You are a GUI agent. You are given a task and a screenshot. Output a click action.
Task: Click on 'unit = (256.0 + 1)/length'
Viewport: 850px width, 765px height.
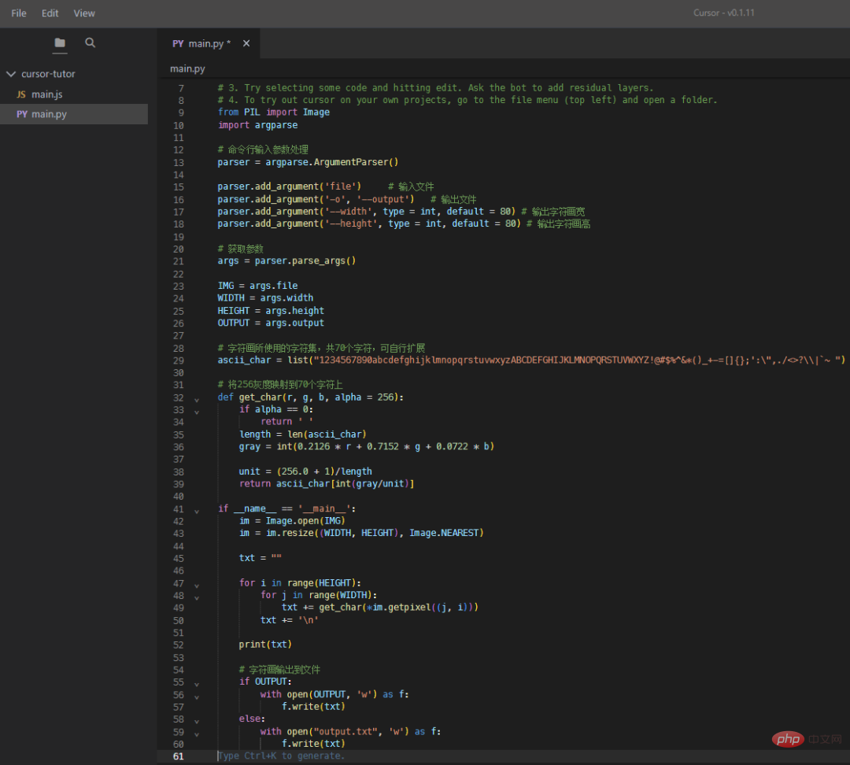[x=305, y=471]
